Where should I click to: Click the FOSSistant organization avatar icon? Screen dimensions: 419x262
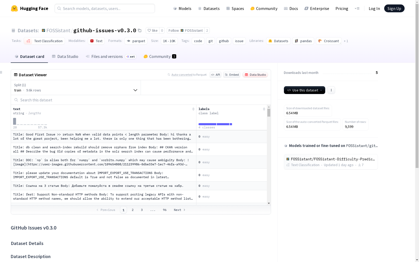[43, 30]
